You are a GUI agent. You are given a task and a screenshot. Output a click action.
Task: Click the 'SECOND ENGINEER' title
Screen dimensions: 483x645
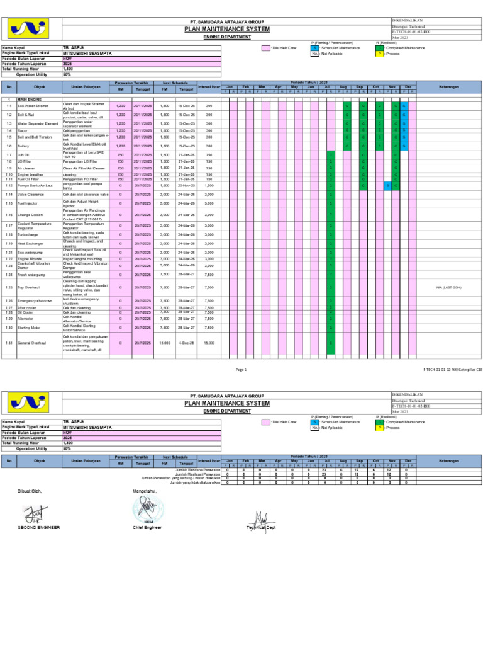click(x=38, y=528)
